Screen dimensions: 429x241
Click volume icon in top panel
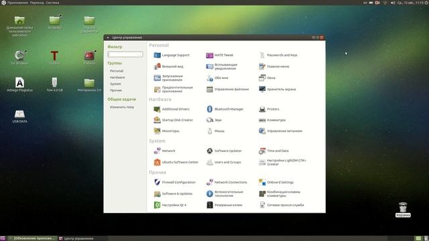pos(393,3)
